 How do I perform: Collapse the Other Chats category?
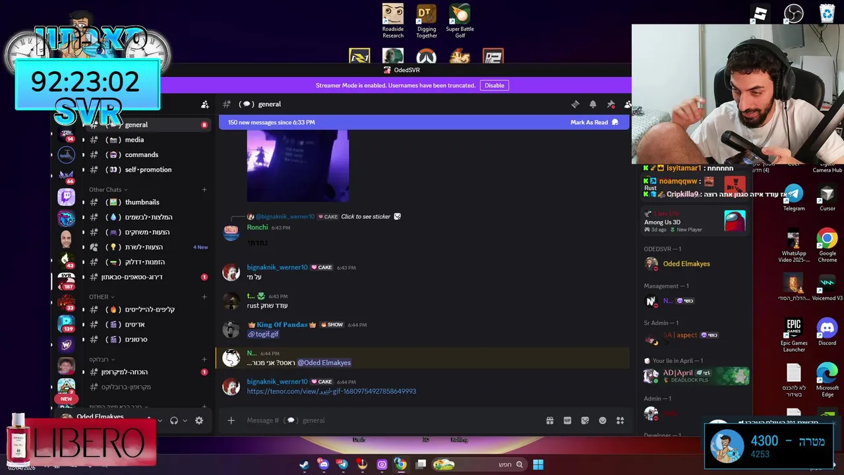[x=109, y=189]
